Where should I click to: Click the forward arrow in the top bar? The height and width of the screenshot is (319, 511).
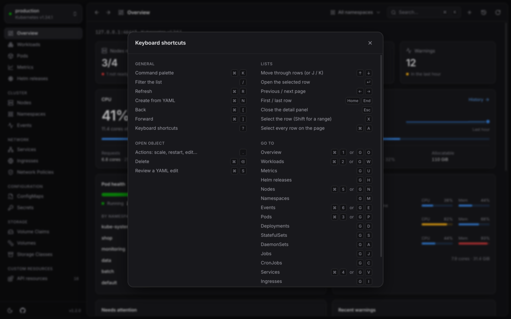109,12
